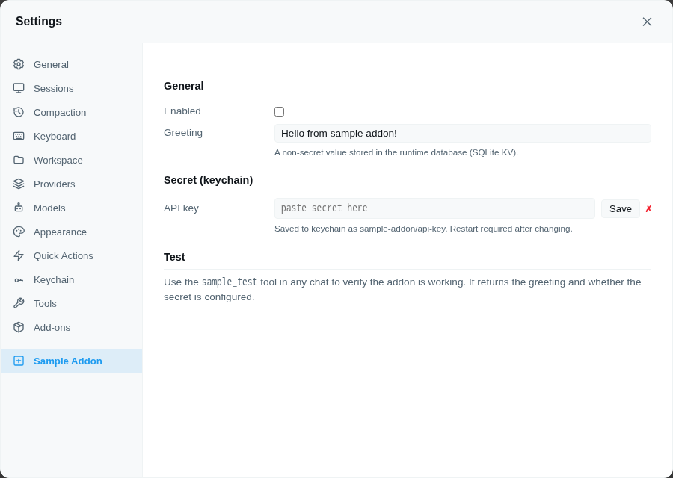Click the 'API key' field label
Screen dimensions: 673x478
click(181, 208)
